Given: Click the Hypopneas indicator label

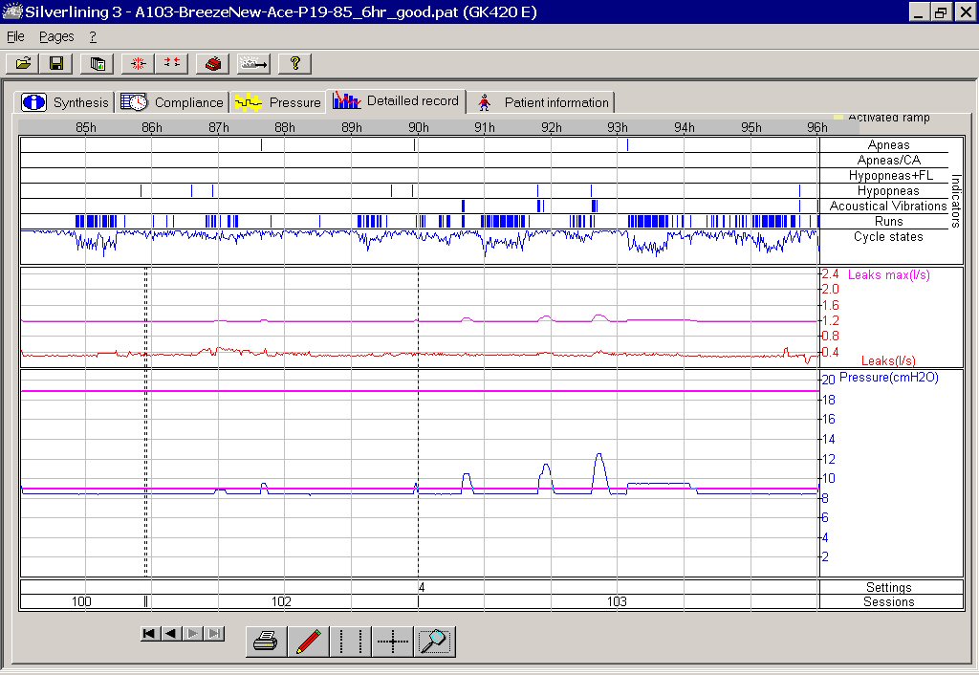Looking at the screenshot, I should (888, 191).
